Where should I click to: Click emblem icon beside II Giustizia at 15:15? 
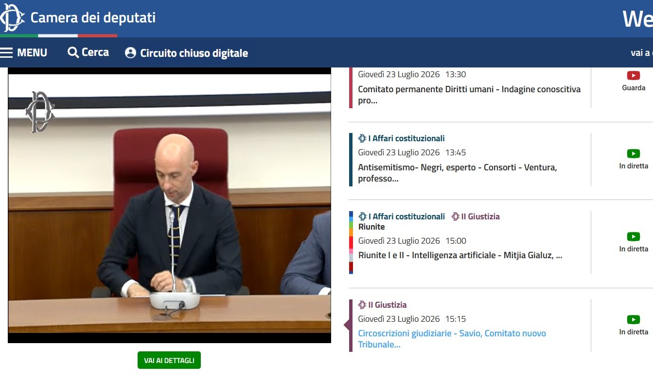362,305
